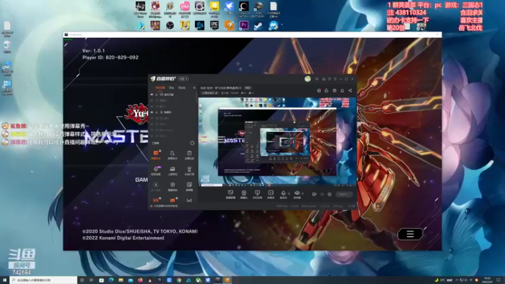
Task: Click the speaker volume icon in stream tool
Action: [x=297, y=194]
